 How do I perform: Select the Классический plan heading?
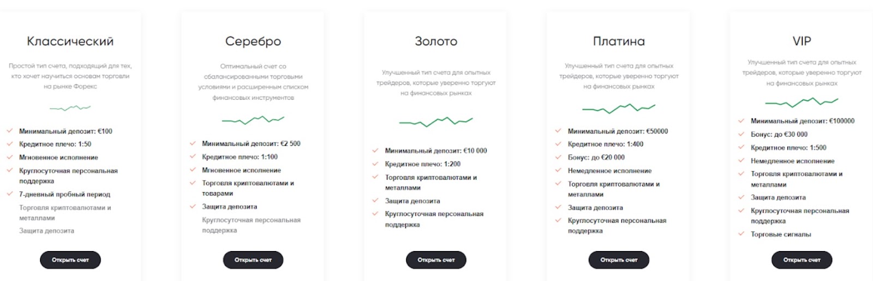click(x=70, y=41)
